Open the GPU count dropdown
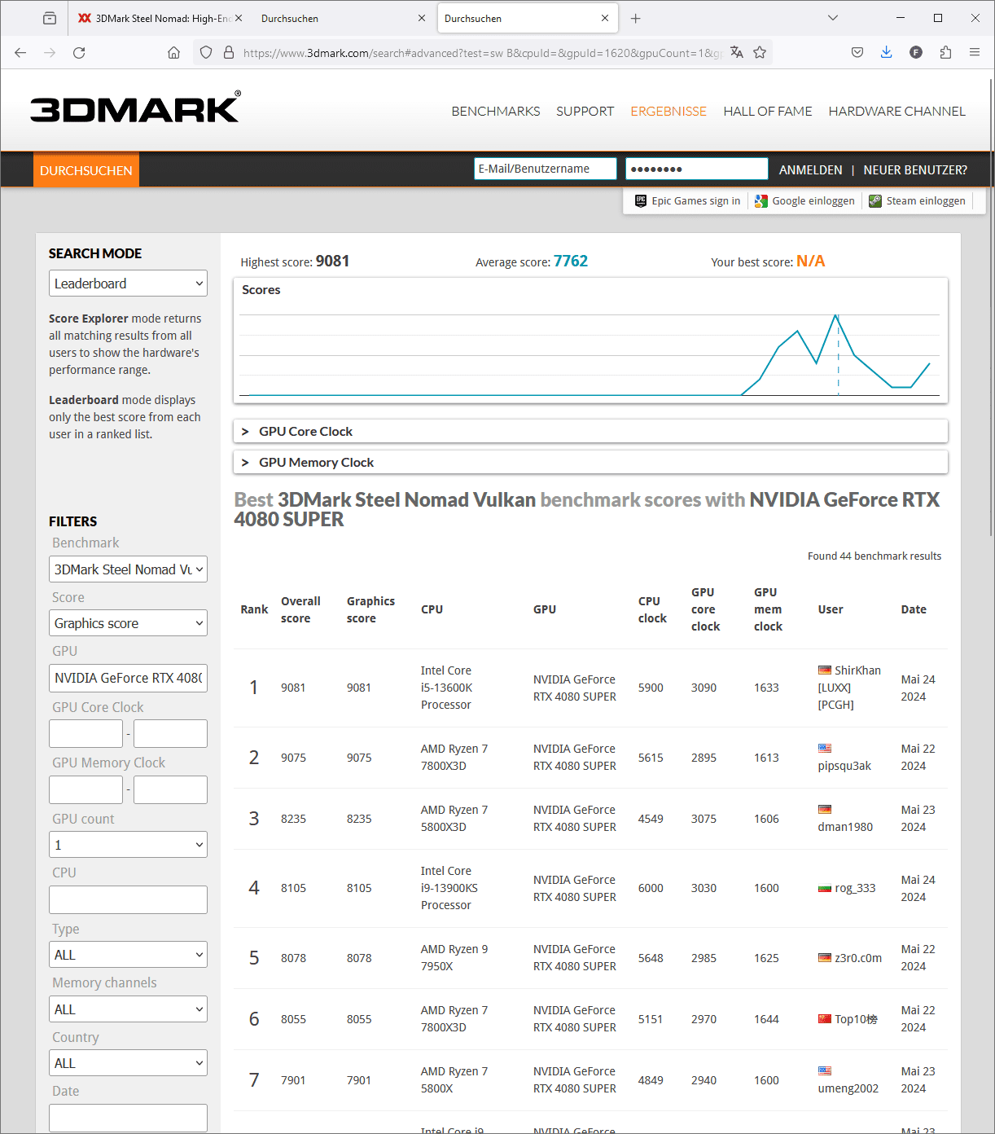The width and height of the screenshot is (995, 1134). (128, 845)
